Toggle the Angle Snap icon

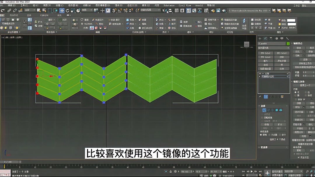[x=119, y=11]
